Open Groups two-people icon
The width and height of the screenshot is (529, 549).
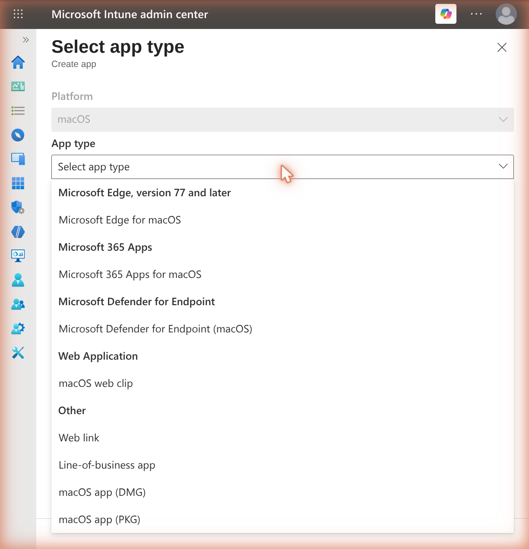click(x=18, y=304)
